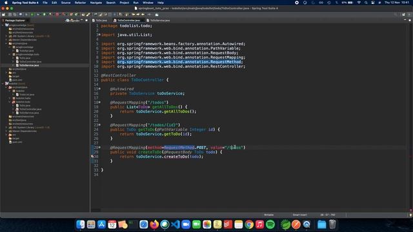Open the Open Perspective icon at top right
This screenshot has height=232, width=413.
point(403,14)
